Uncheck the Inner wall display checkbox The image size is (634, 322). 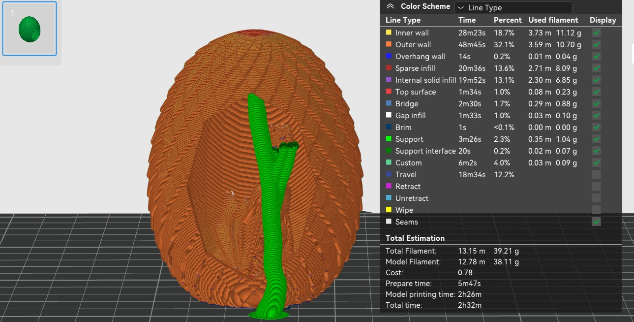tap(596, 32)
